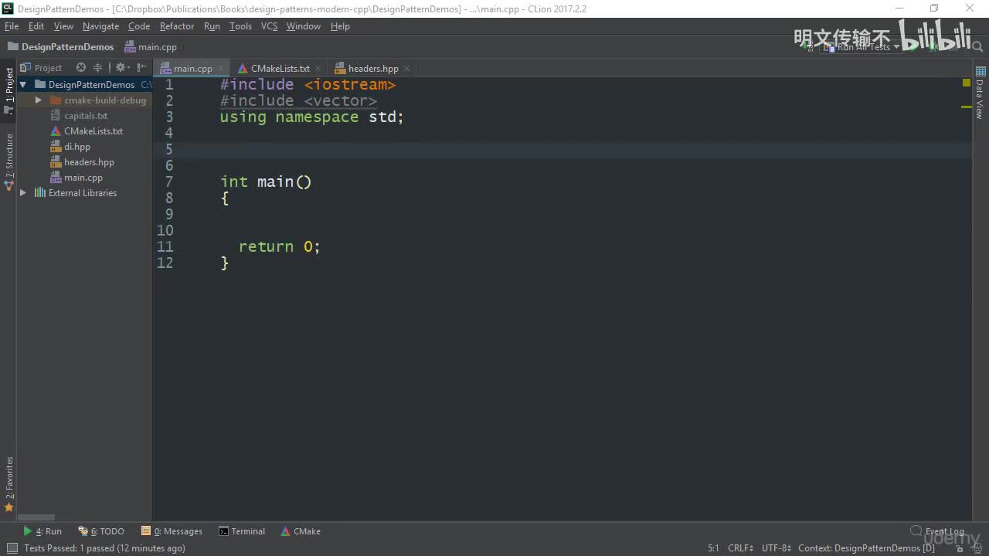Viewport: 989px width, 556px height.
Task: Hide the Project tool window
Action: (141, 68)
